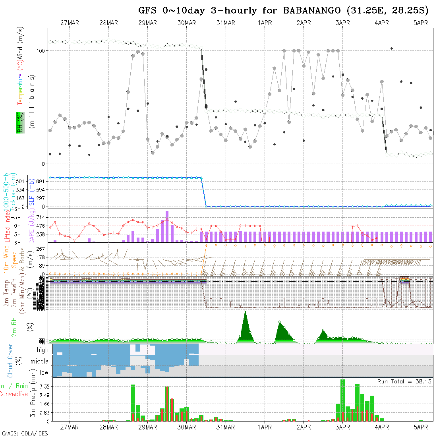Viewport: 437px width, 437px height.
Task: Click the GrADS: COLA/IGES footer credit
Action: point(25,433)
